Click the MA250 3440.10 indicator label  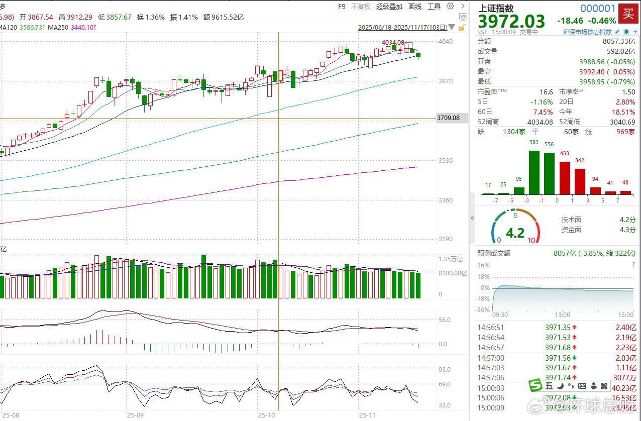coord(72,27)
